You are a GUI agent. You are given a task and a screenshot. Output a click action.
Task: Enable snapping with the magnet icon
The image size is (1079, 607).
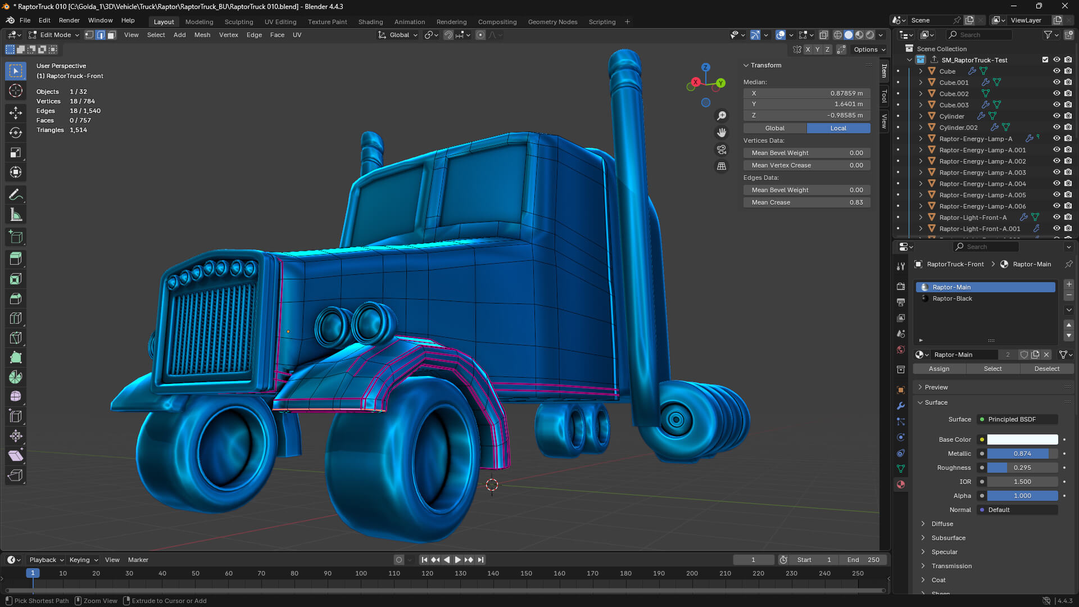tap(448, 35)
